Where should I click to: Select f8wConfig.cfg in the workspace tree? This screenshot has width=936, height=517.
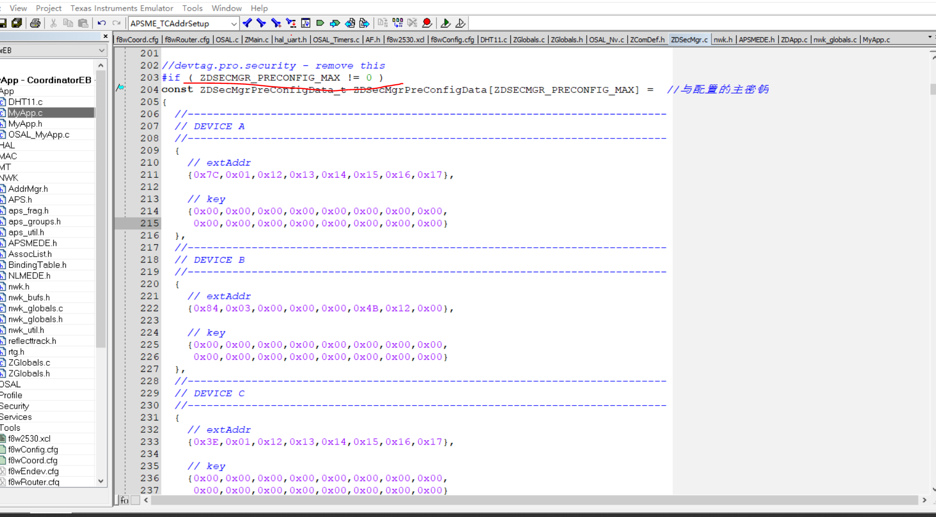click(33, 450)
